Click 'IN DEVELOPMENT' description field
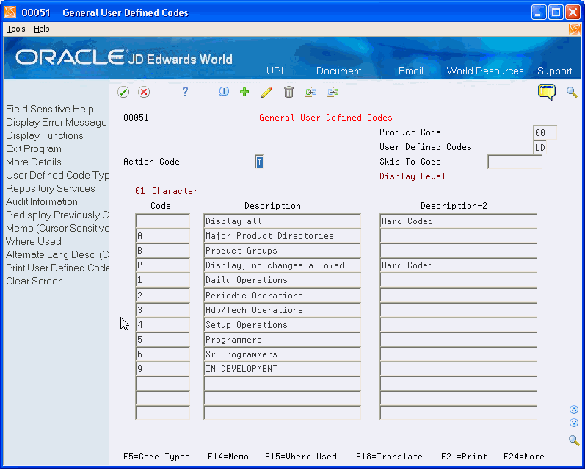Screen dimensions: 585x469 point(283,369)
